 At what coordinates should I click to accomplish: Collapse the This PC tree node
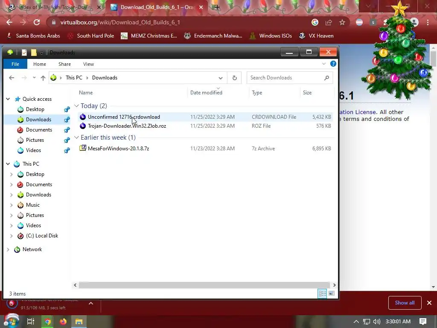(x=8, y=164)
